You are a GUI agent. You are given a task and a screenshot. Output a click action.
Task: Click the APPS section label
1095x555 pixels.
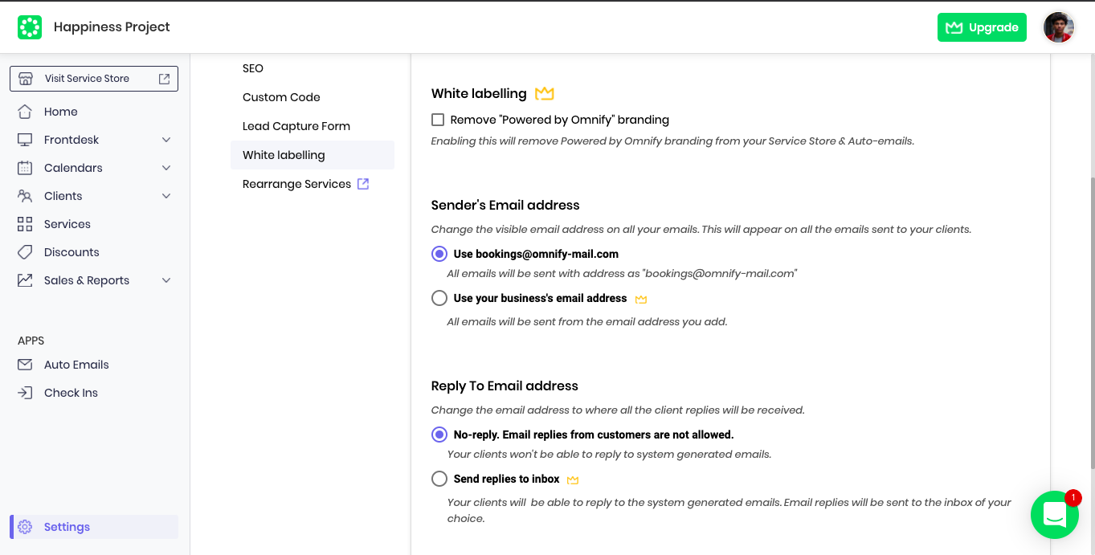31,341
